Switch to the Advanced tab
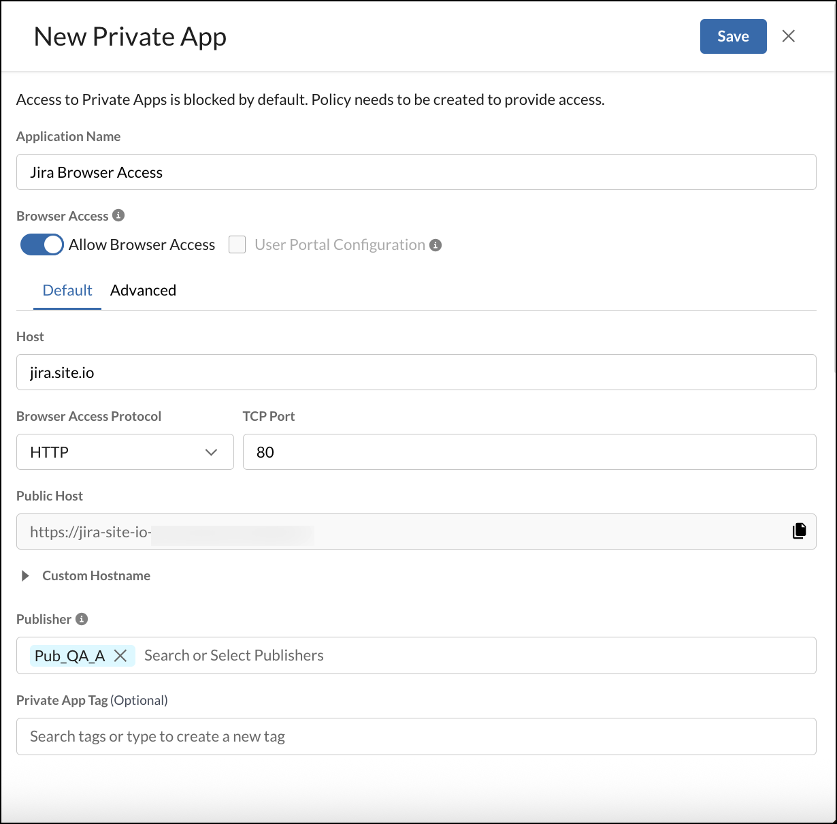Image resolution: width=837 pixels, height=824 pixels. pos(143,290)
